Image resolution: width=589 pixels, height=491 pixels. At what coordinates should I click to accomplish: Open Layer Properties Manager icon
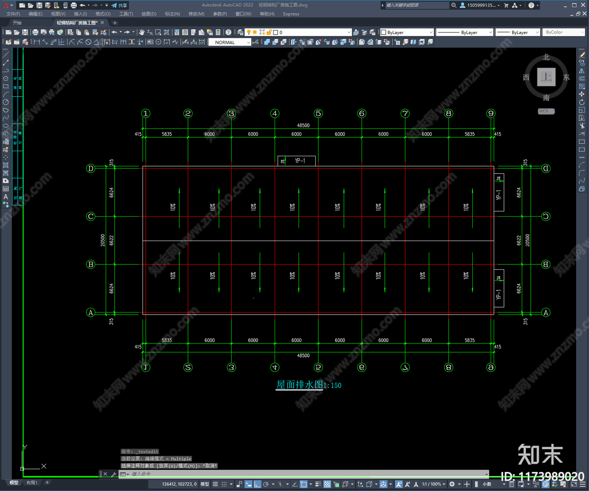tap(240, 32)
